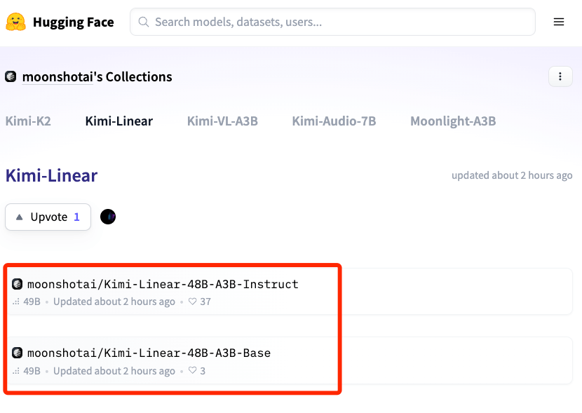Click 'Updated about 2 hours ago' on Base row

114,371
